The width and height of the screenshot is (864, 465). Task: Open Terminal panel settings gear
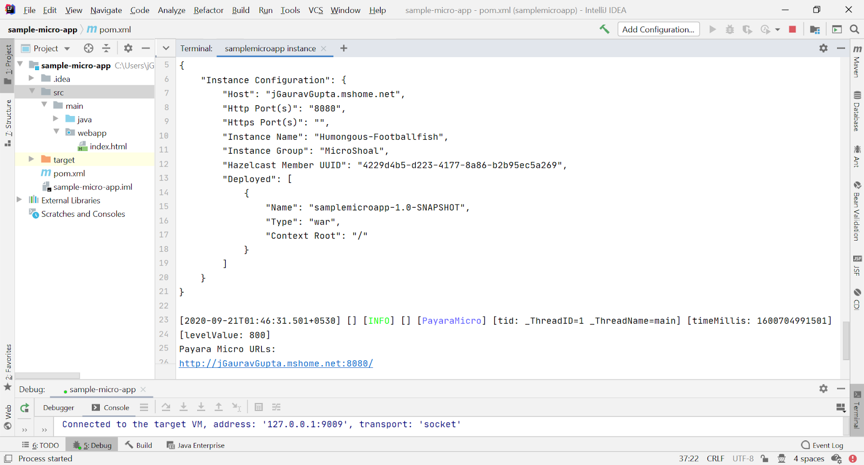[823, 48]
